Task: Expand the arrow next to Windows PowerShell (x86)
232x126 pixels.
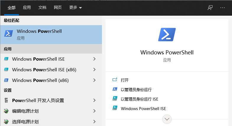Action: (x=95, y=80)
